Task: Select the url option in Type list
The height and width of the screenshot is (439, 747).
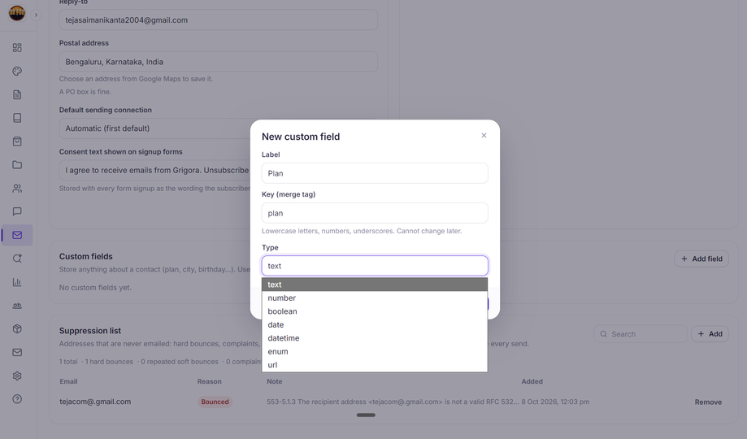Action: click(375, 365)
